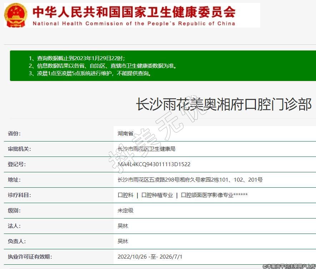Click the National Health Commission English subtitle

pos(134,24)
